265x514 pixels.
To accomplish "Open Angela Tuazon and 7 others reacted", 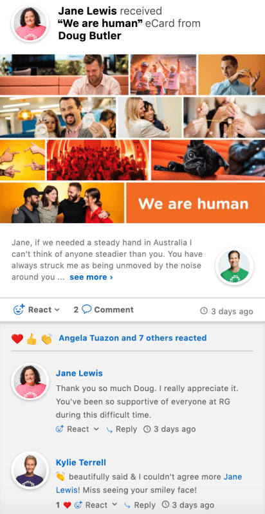I will click(x=132, y=338).
